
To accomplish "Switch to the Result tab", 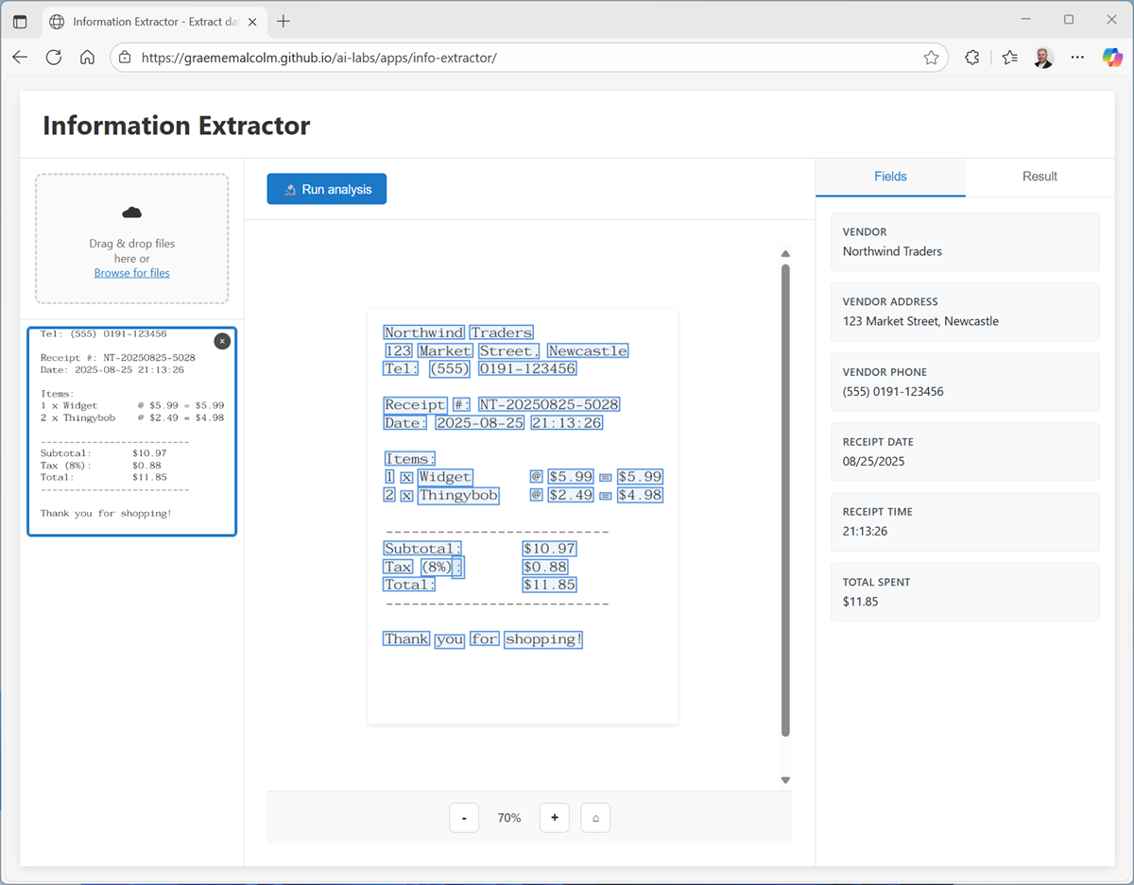I will [x=1039, y=177].
